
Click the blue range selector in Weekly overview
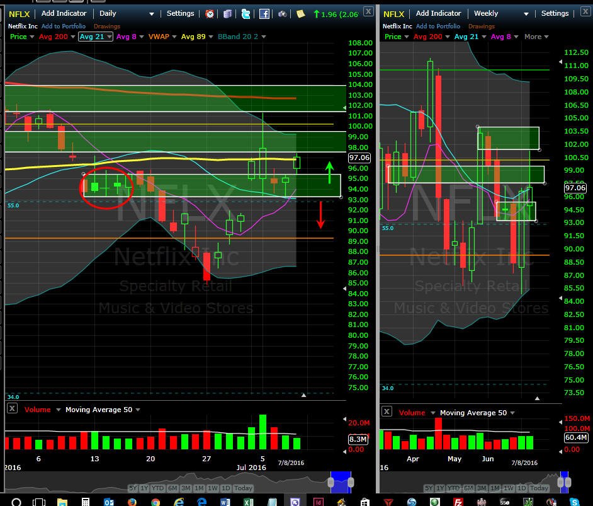(x=564, y=482)
